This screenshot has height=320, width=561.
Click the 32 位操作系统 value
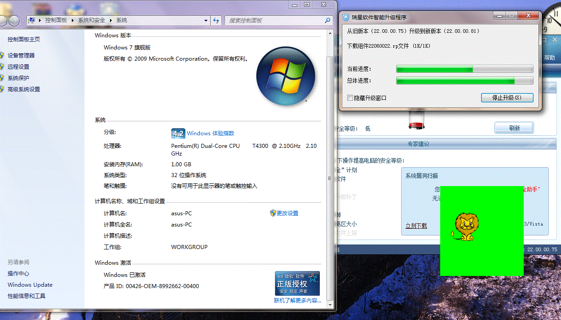coord(189,175)
